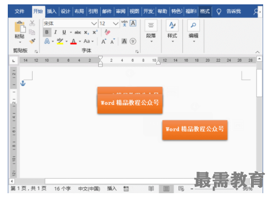Apply yellow highlight color
This screenshot has height=199, width=268.
pos(60,41)
